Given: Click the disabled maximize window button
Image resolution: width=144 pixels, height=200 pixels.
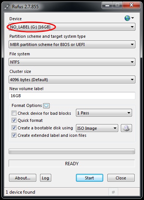Looking at the screenshot, I should [117, 5].
